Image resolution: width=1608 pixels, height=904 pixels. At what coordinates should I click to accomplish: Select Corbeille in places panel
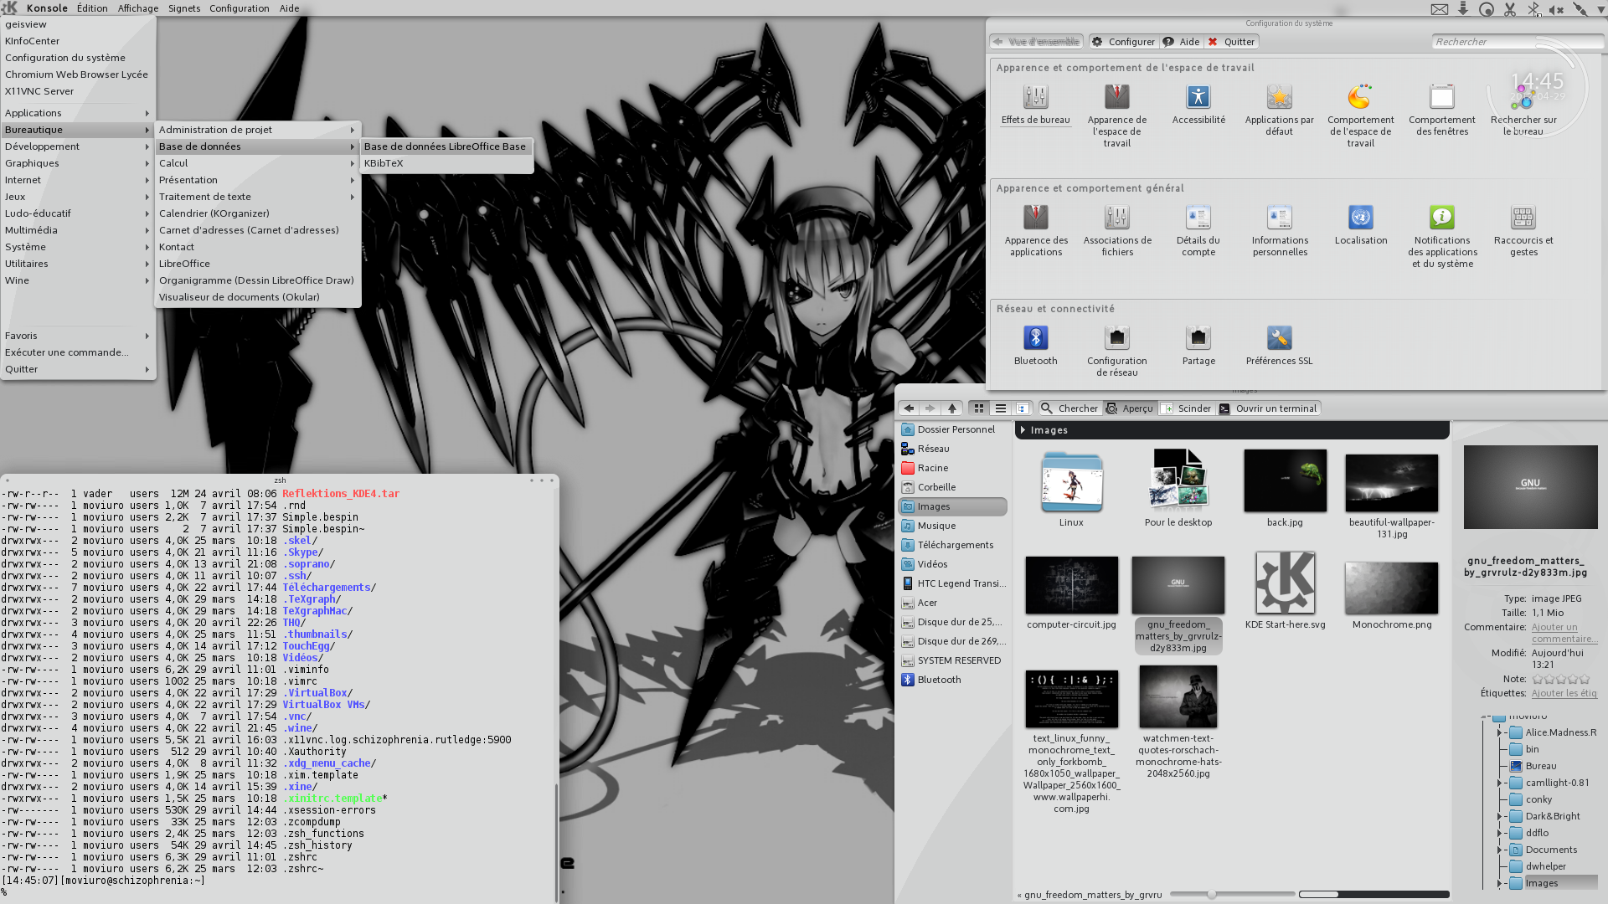[x=952, y=487]
